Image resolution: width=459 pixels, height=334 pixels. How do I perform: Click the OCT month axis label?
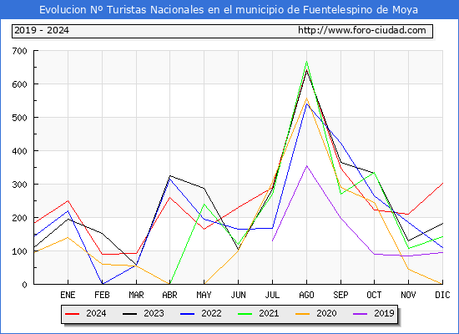(x=374, y=295)
